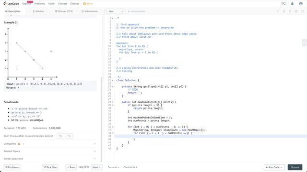Expand the Related Topics section
The height and width of the screenshot is (172, 307).
tap(50, 151)
